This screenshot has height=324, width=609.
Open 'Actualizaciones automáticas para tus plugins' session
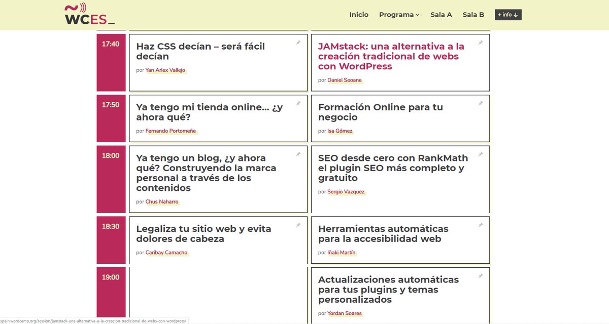pos(388,289)
